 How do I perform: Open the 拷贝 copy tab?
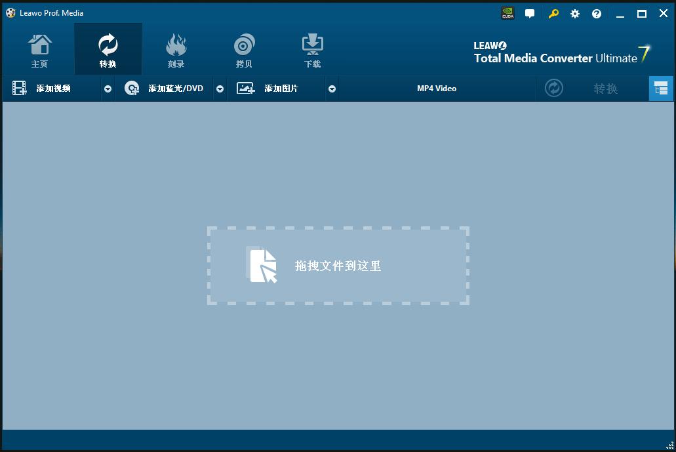click(244, 51)
